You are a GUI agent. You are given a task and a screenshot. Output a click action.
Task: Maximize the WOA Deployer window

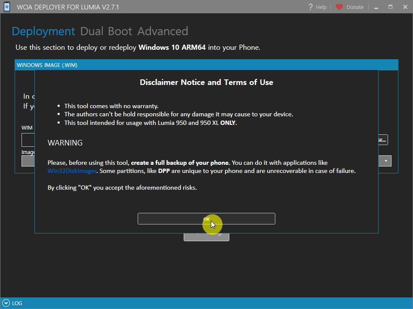coord(390,7)
